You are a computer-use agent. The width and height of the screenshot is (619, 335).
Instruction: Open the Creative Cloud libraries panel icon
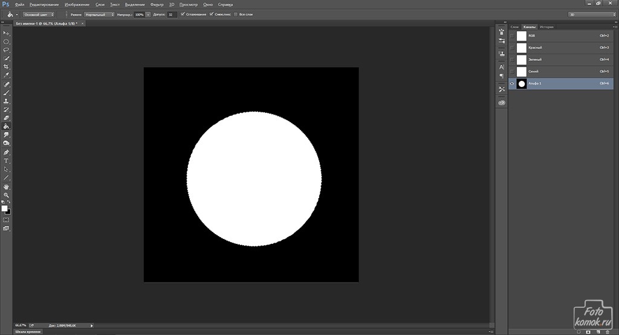point(502,103)
